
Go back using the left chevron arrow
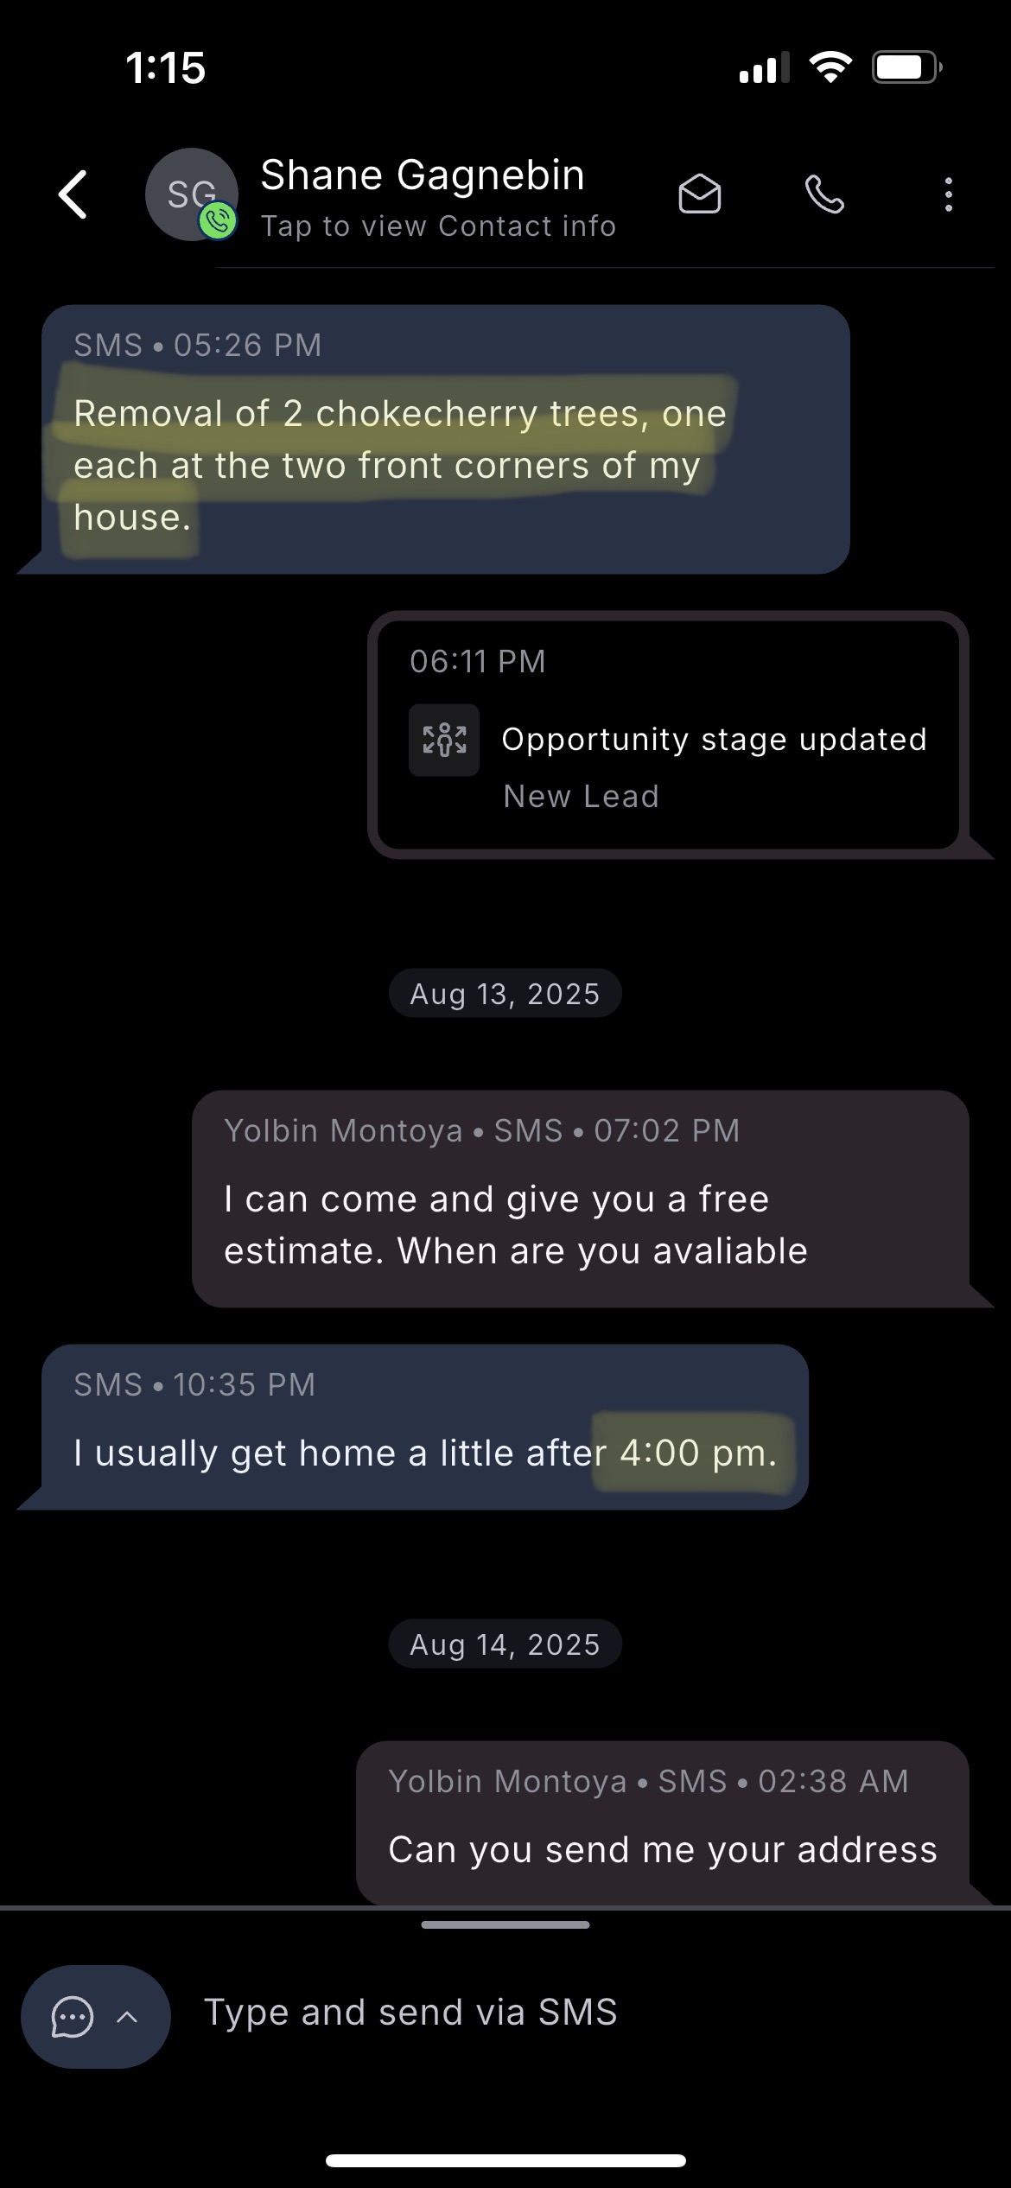(73, 194)
